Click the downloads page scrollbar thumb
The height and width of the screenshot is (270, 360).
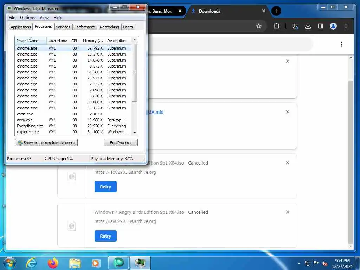pos(351,162)
